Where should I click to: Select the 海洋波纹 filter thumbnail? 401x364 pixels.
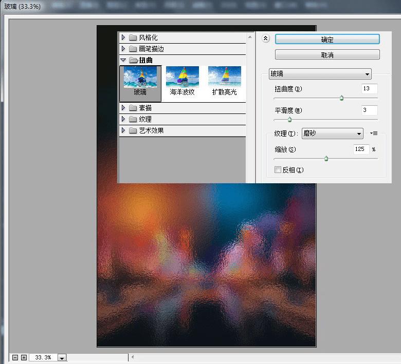click(183, 81)
